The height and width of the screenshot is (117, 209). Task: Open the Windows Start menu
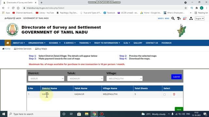4,114
